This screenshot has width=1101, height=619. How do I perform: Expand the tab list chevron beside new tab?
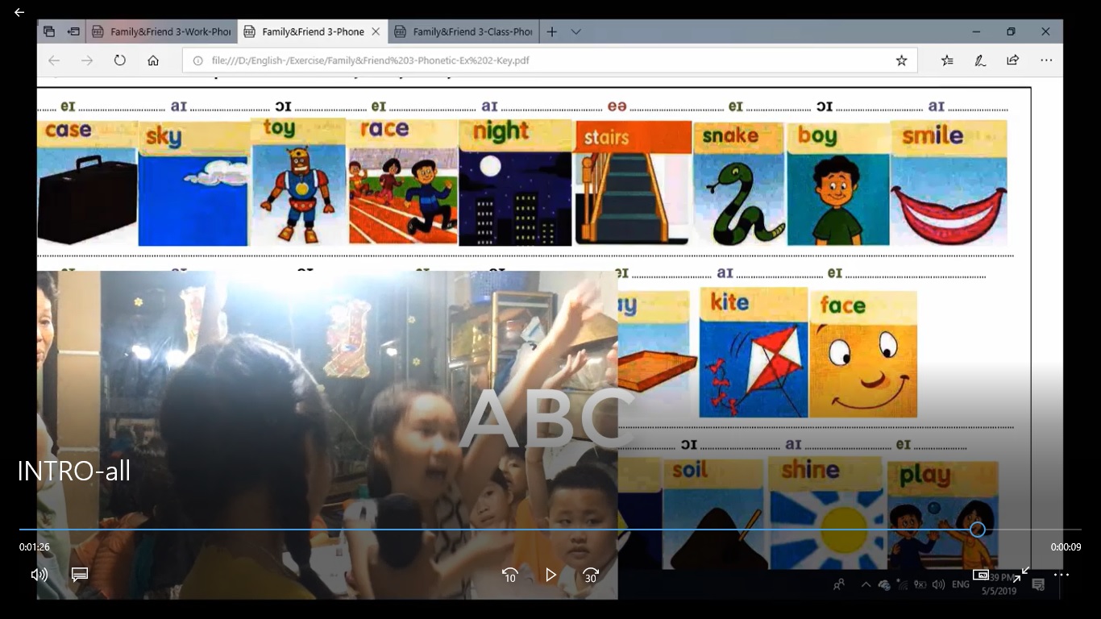pos(576,31)
